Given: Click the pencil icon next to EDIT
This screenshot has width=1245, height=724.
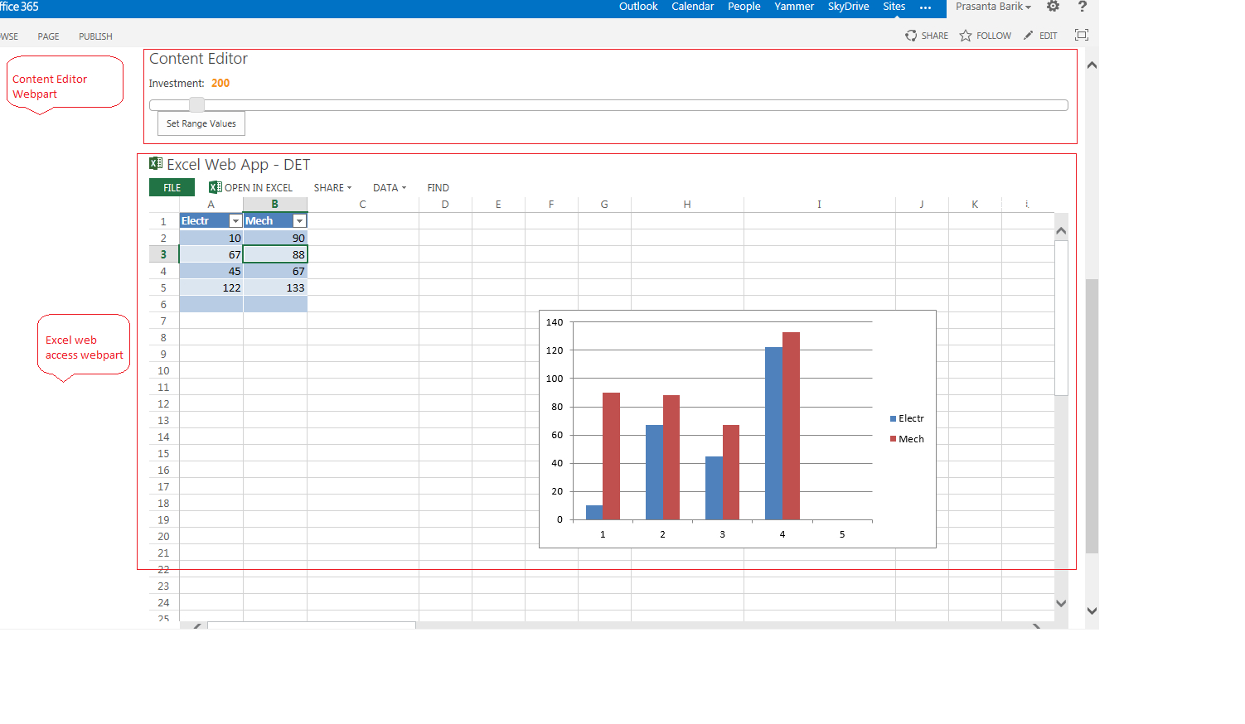Looking at the screenshot, I should point(1028,36).
